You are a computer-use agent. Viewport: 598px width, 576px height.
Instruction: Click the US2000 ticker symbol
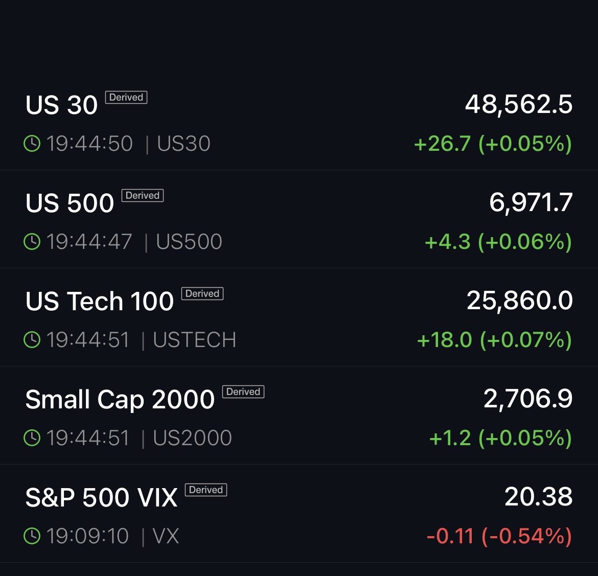[192, 438]
